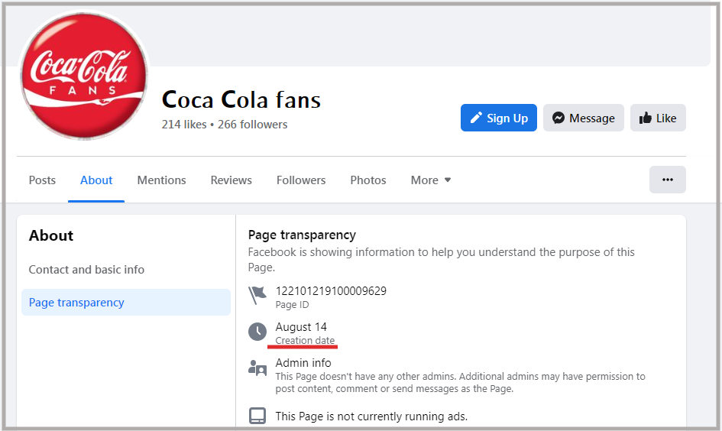Click the '214 likes' text
This screenshot has width=722, height=431.
pos(184,125)
